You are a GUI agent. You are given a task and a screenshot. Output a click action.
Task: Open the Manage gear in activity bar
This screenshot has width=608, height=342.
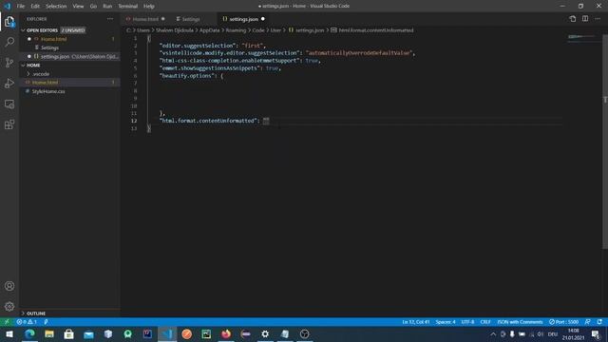[x=9, y=306]
